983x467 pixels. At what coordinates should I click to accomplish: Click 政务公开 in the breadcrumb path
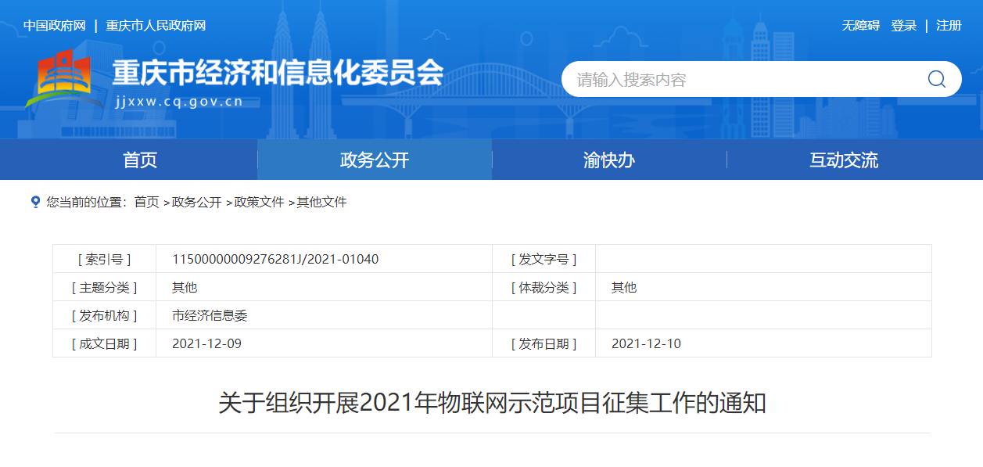[196, 203]
